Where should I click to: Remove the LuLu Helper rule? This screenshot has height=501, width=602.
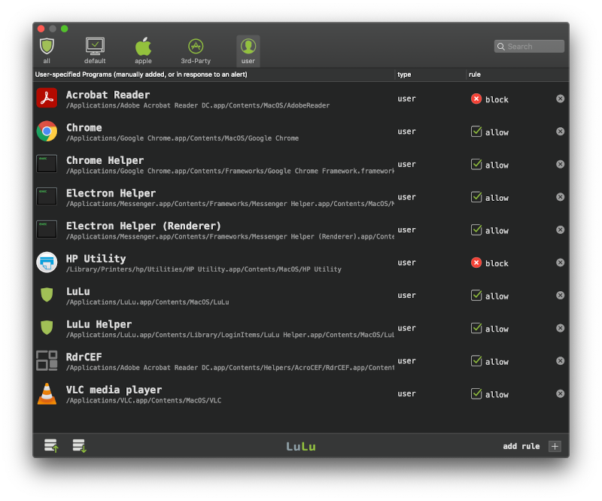pyautogui.click(x=560, y=328)
